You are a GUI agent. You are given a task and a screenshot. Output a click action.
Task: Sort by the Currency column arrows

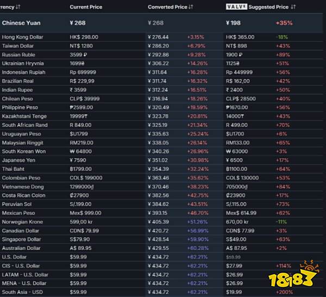point(18,7)
